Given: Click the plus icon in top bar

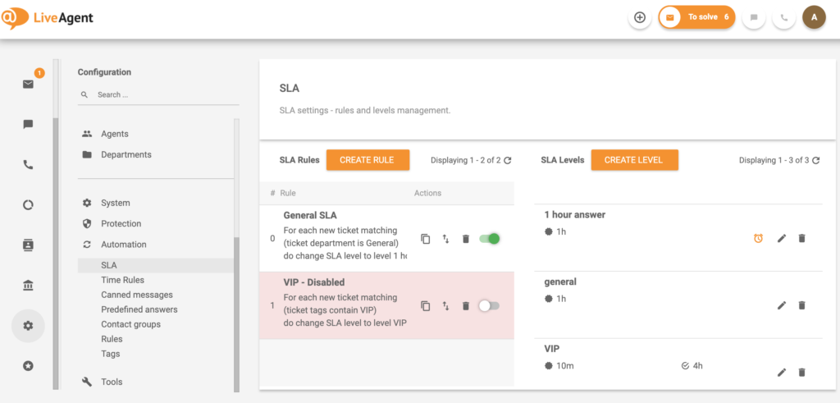Looking at the screenshot, I should 640,17.
